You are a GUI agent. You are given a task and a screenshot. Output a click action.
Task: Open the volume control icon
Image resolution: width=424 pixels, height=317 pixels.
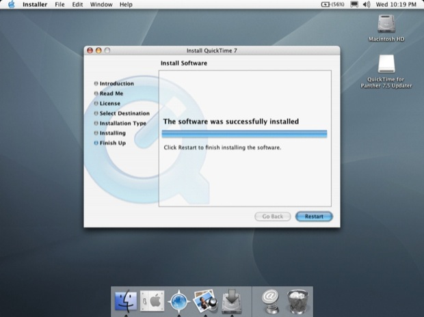(x=367, y=4)
